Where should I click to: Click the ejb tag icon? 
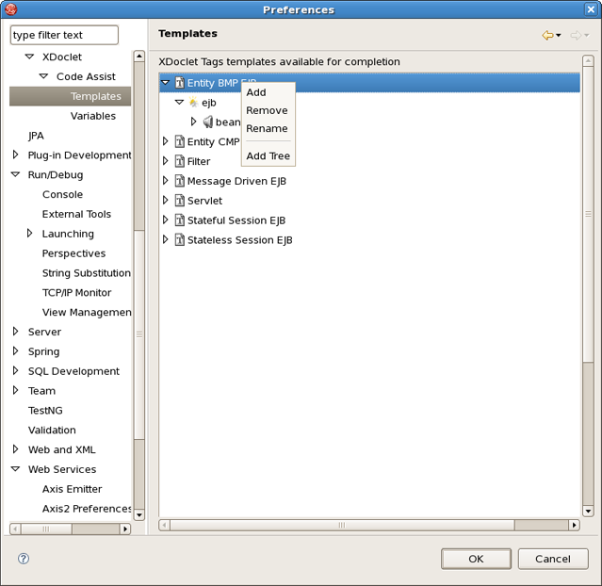(x=193, y=103)
